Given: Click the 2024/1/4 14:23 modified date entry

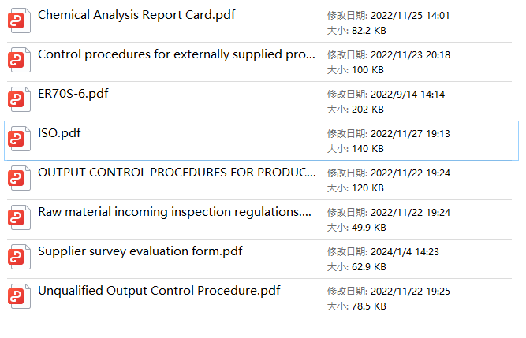Looking at the screenshot, I should [x=407, y=252].
